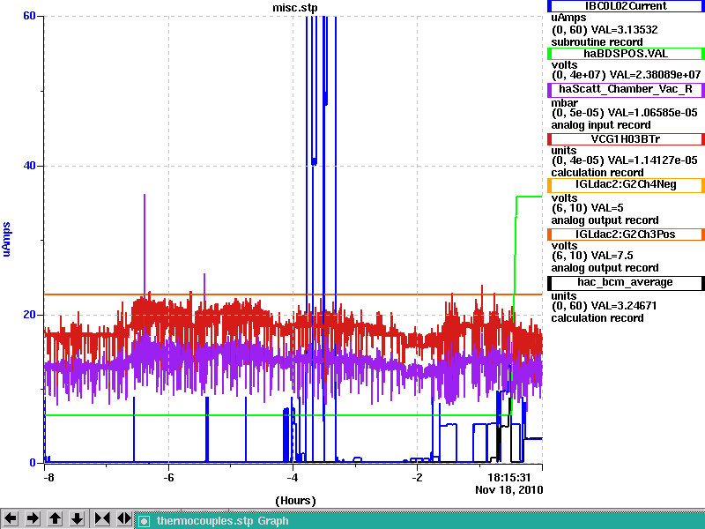This screenshot has width=705, height=529.
Task: Pan the graph left with left arrow
Action: click(x=11, y=518)
